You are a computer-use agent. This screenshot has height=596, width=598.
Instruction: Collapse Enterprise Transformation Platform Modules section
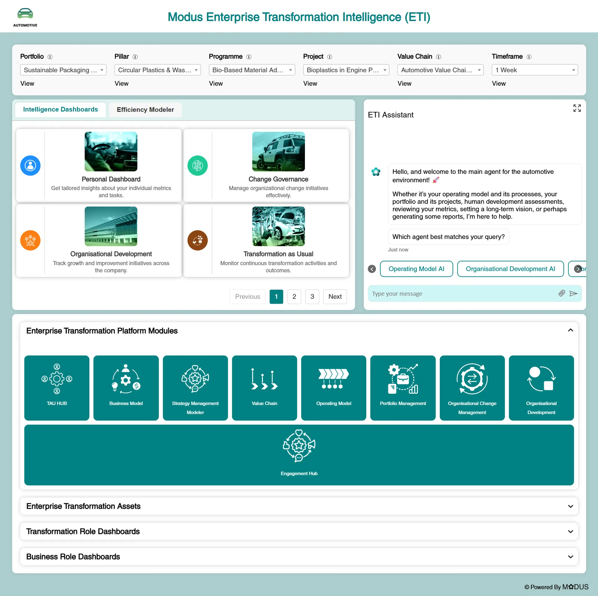570,330
